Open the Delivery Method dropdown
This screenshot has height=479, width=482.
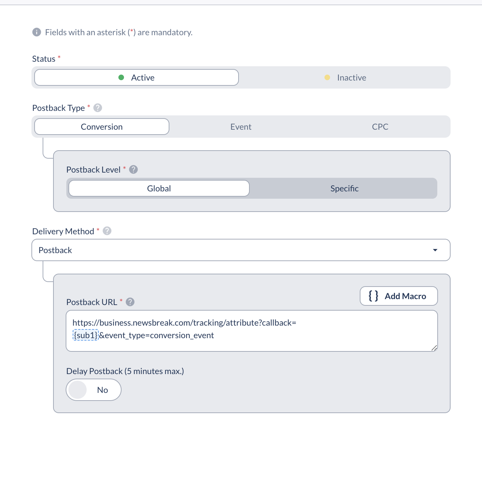tap(241, 250)
